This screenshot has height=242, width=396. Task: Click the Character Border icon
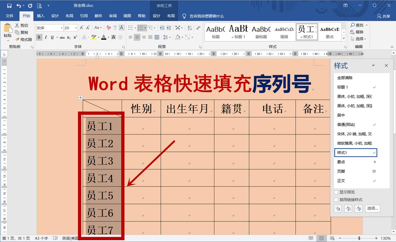point(122,28)
